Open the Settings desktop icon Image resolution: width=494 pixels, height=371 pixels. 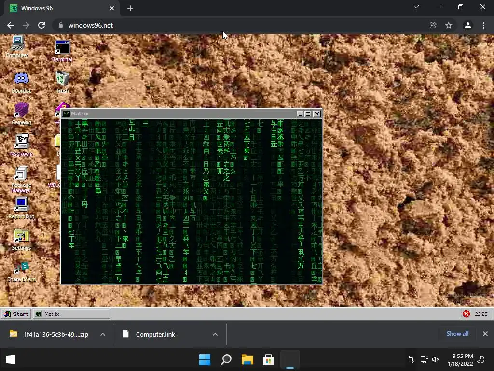click(x=21, y=240)
